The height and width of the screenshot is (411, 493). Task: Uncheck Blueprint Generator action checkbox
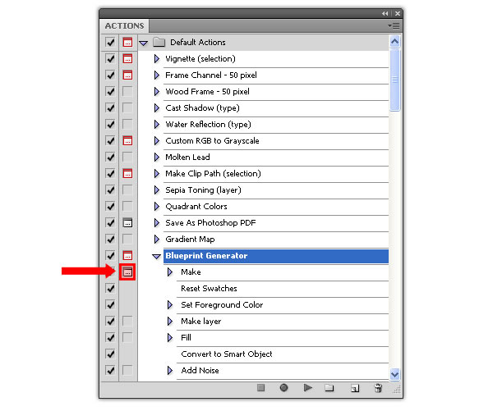click(x=110, y=256)
